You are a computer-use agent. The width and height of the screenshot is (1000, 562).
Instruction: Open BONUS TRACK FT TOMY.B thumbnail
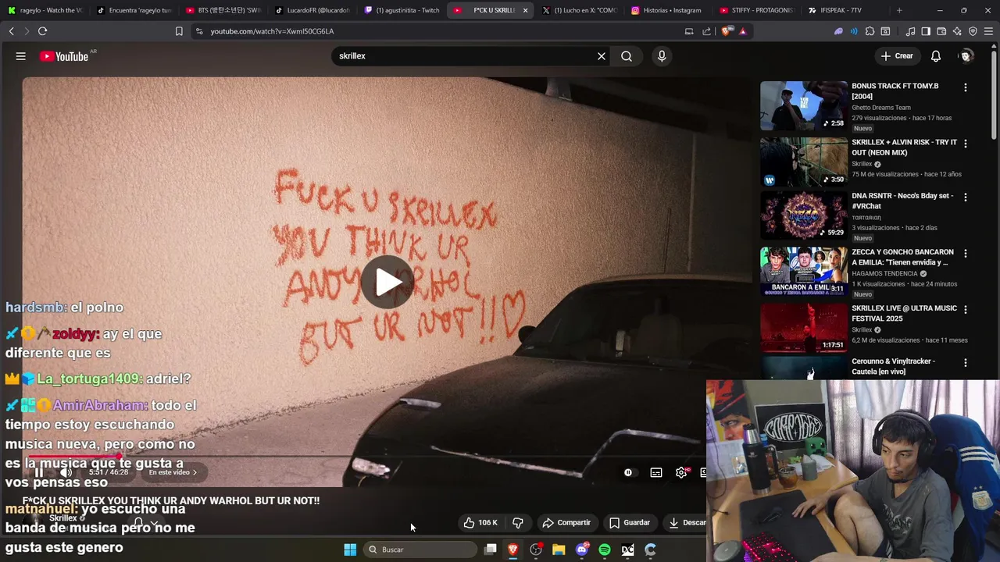click(x=804, y=105)
